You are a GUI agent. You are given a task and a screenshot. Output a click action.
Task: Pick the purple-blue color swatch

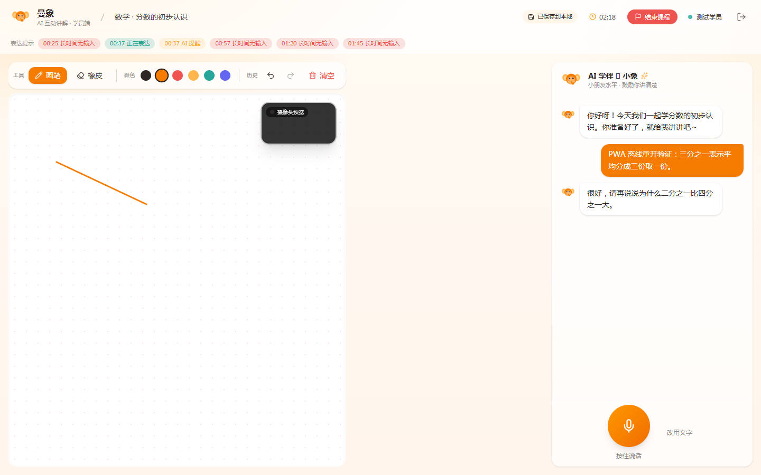(x=225, y=75)
